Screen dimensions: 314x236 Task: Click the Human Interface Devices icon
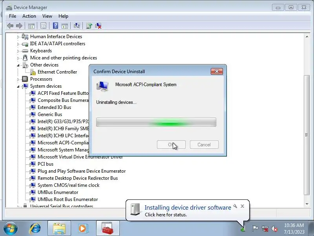pos(25,37)
